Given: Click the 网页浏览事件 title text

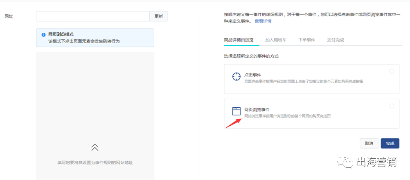Looking at the screenshot, I should [x=257, y=109].
